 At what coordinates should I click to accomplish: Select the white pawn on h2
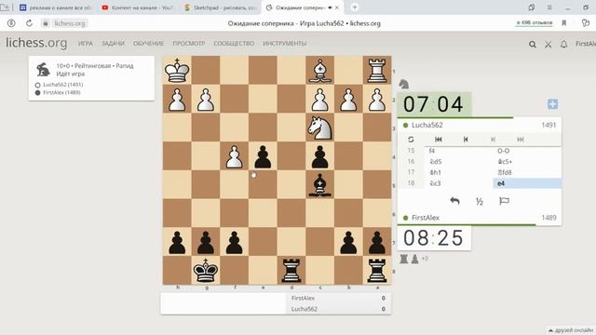point(177,100)
